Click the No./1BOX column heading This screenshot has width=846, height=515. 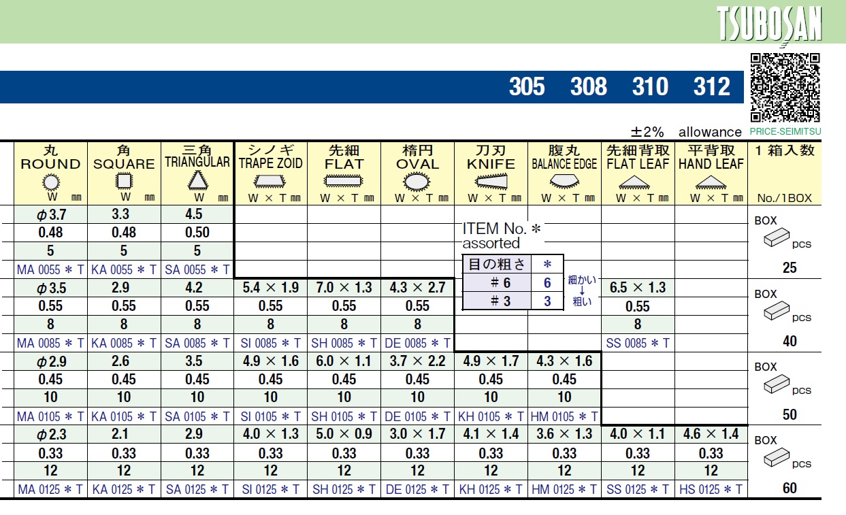coord(785,198)
